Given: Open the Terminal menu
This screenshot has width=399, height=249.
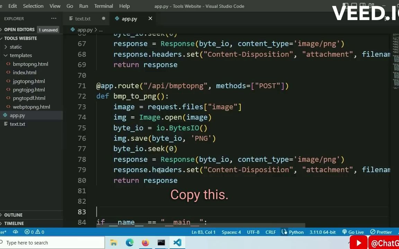Looking at the screenshot, I should [104, 6].
